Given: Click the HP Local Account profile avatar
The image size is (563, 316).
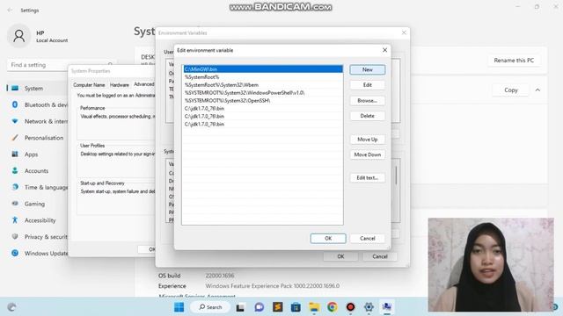Looking at the screenshot, I should click(x=19, y=36).
